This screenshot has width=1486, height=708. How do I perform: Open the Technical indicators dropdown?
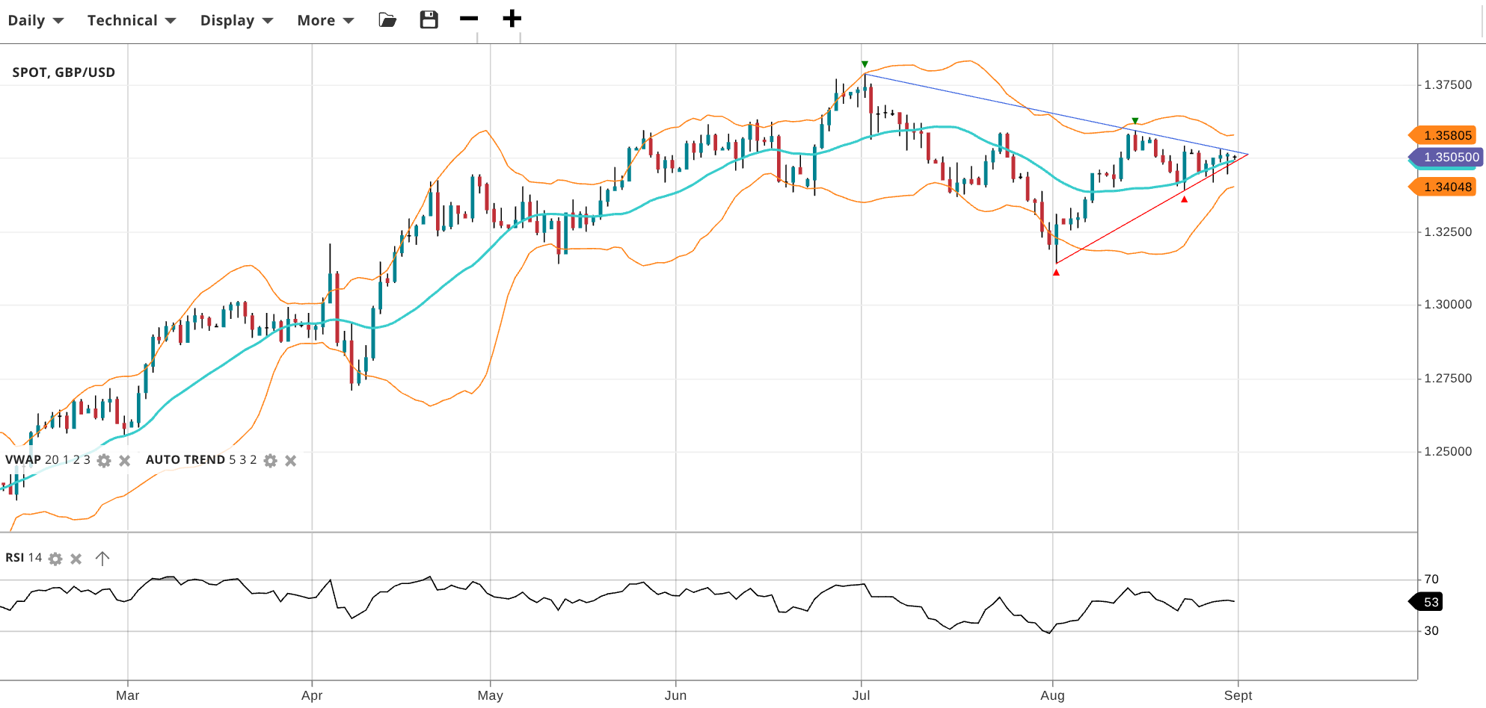(x=131, y=20)
